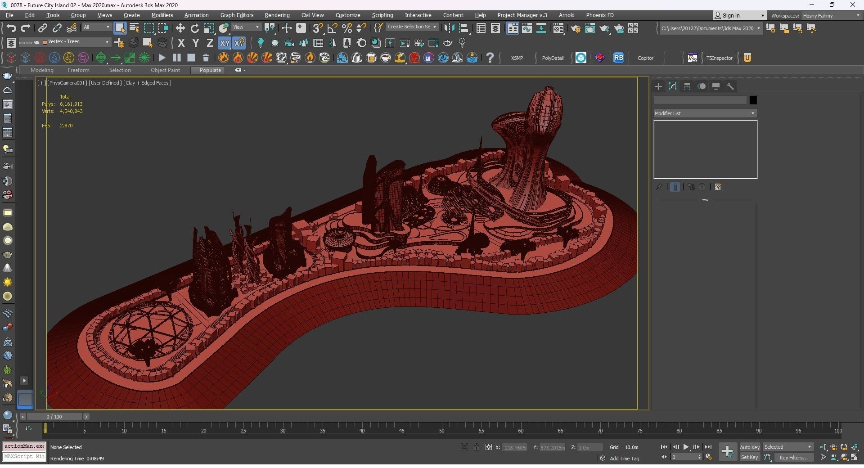Switch to the Object Paint ribbon tab

pyautogui.click(x=165, y=70)
